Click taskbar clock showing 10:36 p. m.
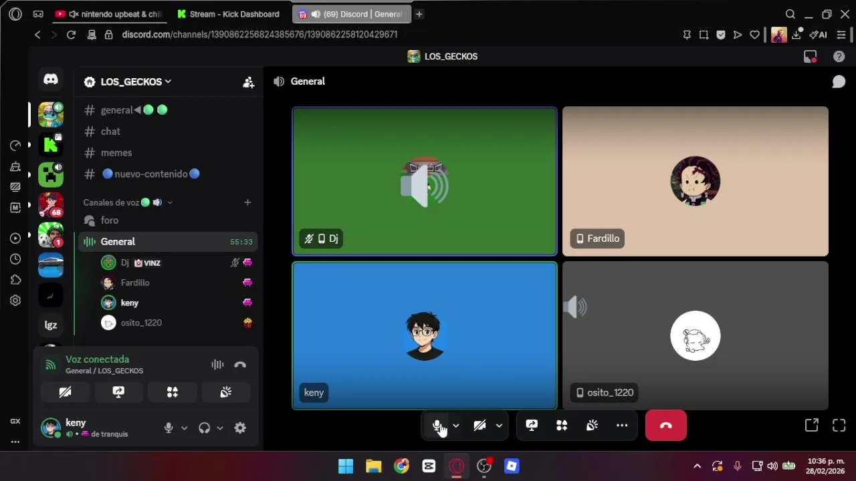 825,466
